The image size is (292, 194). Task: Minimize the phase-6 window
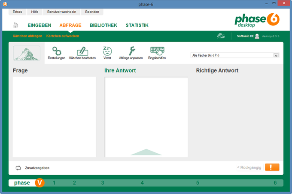pos(267,3)
